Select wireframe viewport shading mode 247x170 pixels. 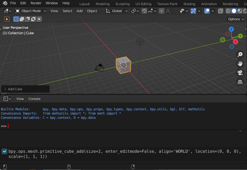pyautogui.click(x=228, y=11)
